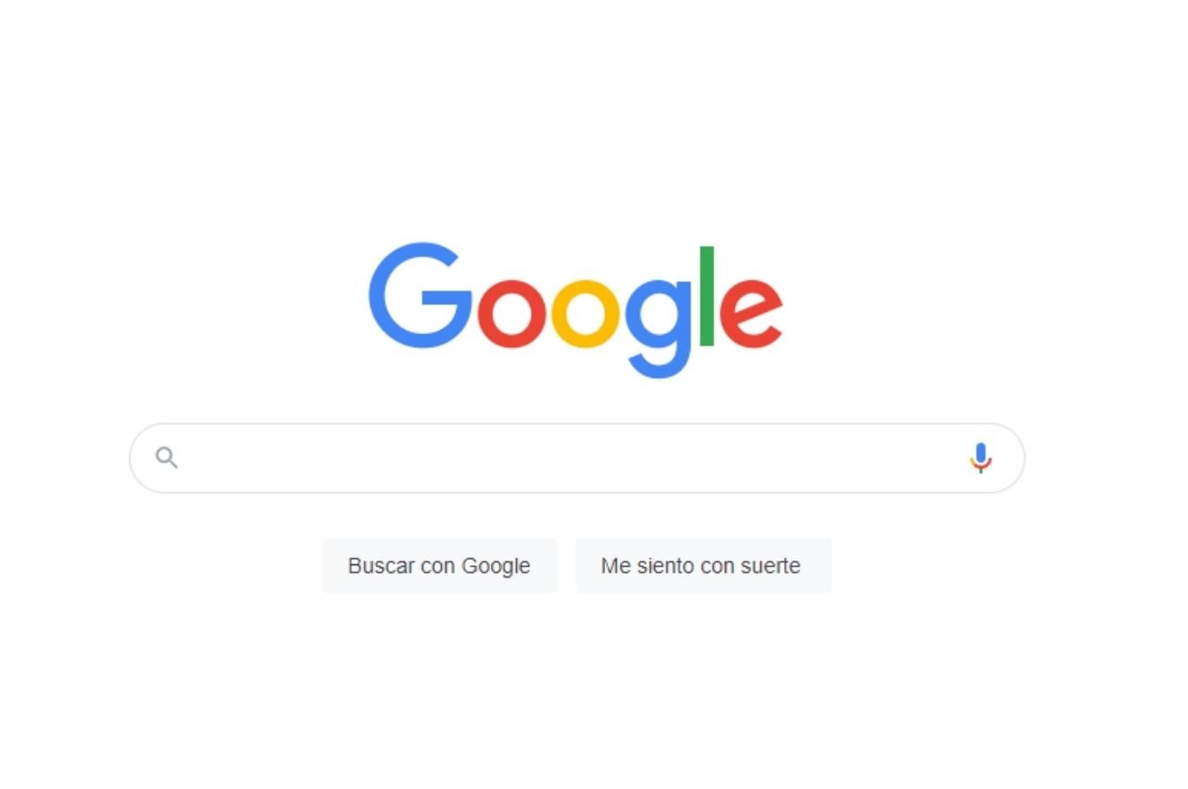Screen dimensions: 1188x789
Task: Activate the voice search microphone icon
Action: pyautogui.click(x=981, y=458)
